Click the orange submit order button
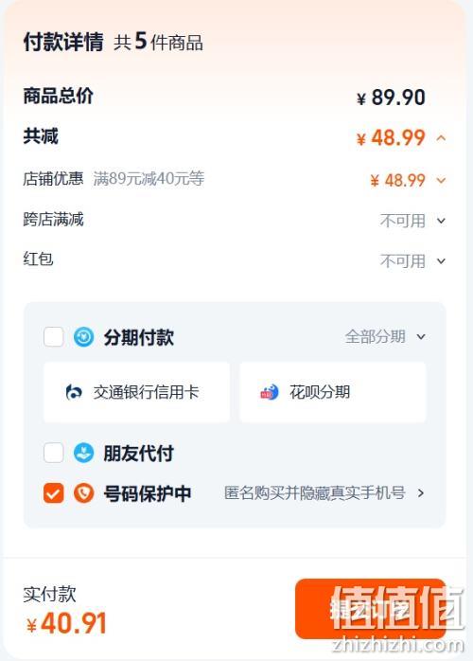Screen dimensions: 473x661 (370, 609)
